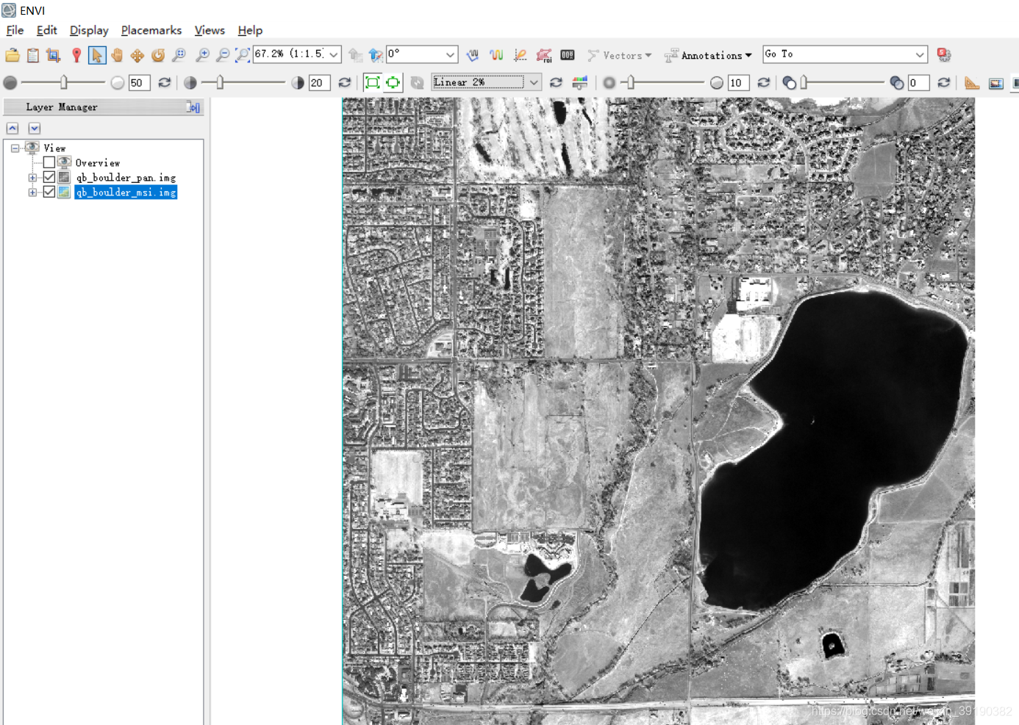Choose the Pan hand tool
The width and height of the screenshot is (1019, 725).
pos(117,55)
